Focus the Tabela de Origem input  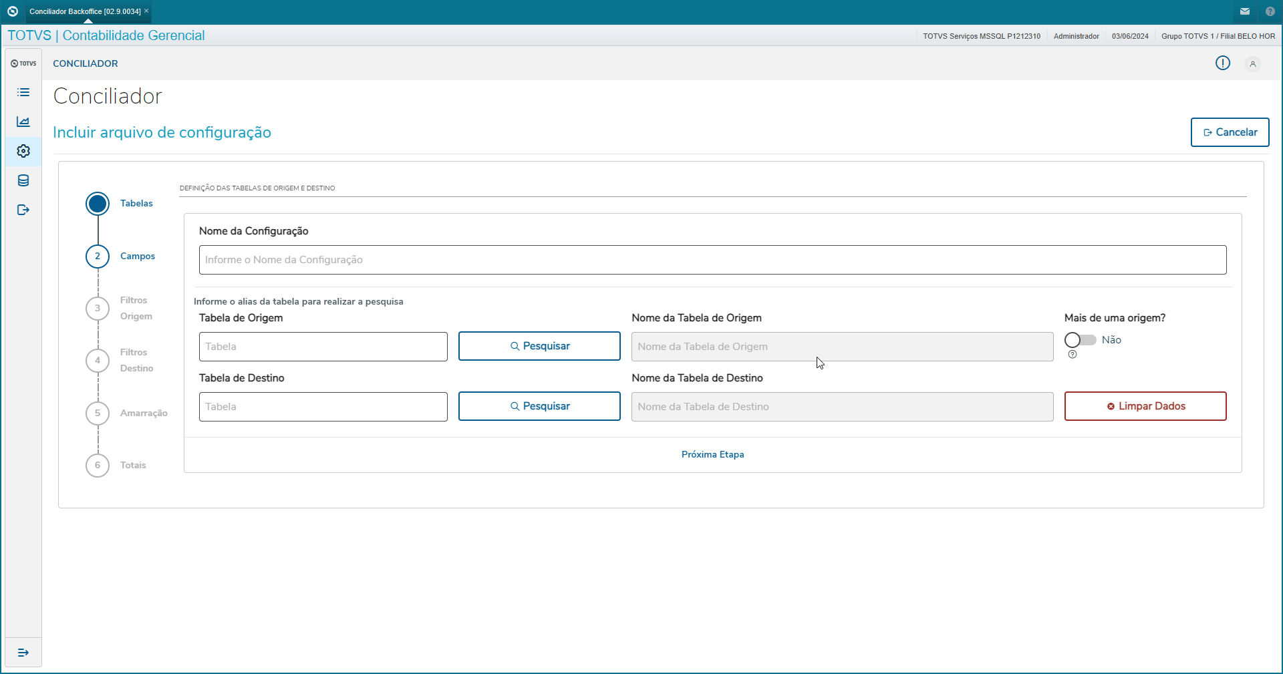[323, 347]
